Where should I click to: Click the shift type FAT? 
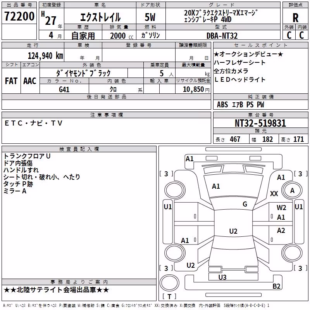click(x=11, y=81)
